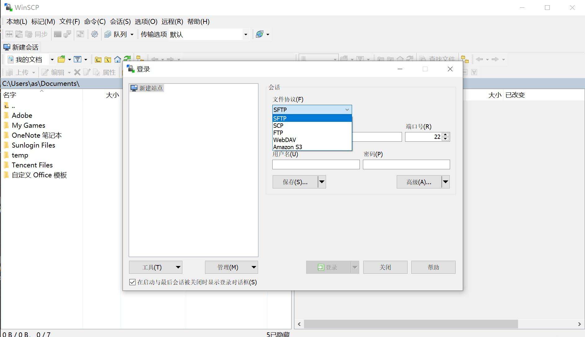
Task: Open the 我的文档 drive dropdown
Action: click(x=52, y=60)
